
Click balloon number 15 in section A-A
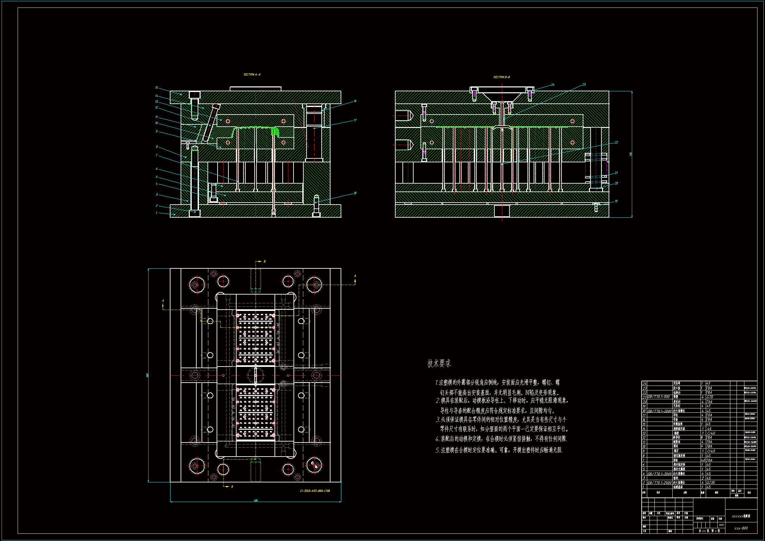(156, 88)
